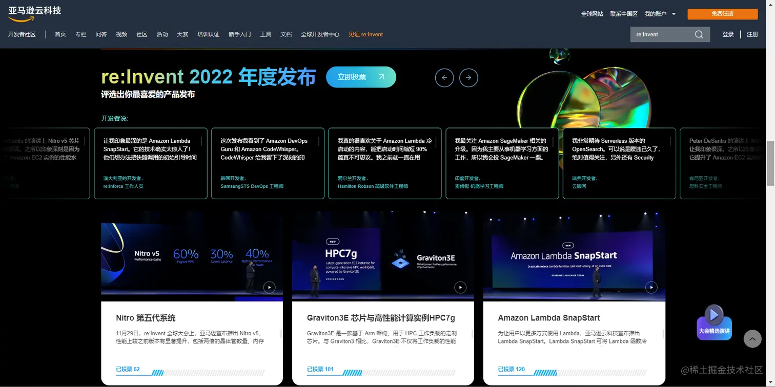775x387 pixels.
Task: Open 新手入门 nav item
Action: (x=240, y=34)
